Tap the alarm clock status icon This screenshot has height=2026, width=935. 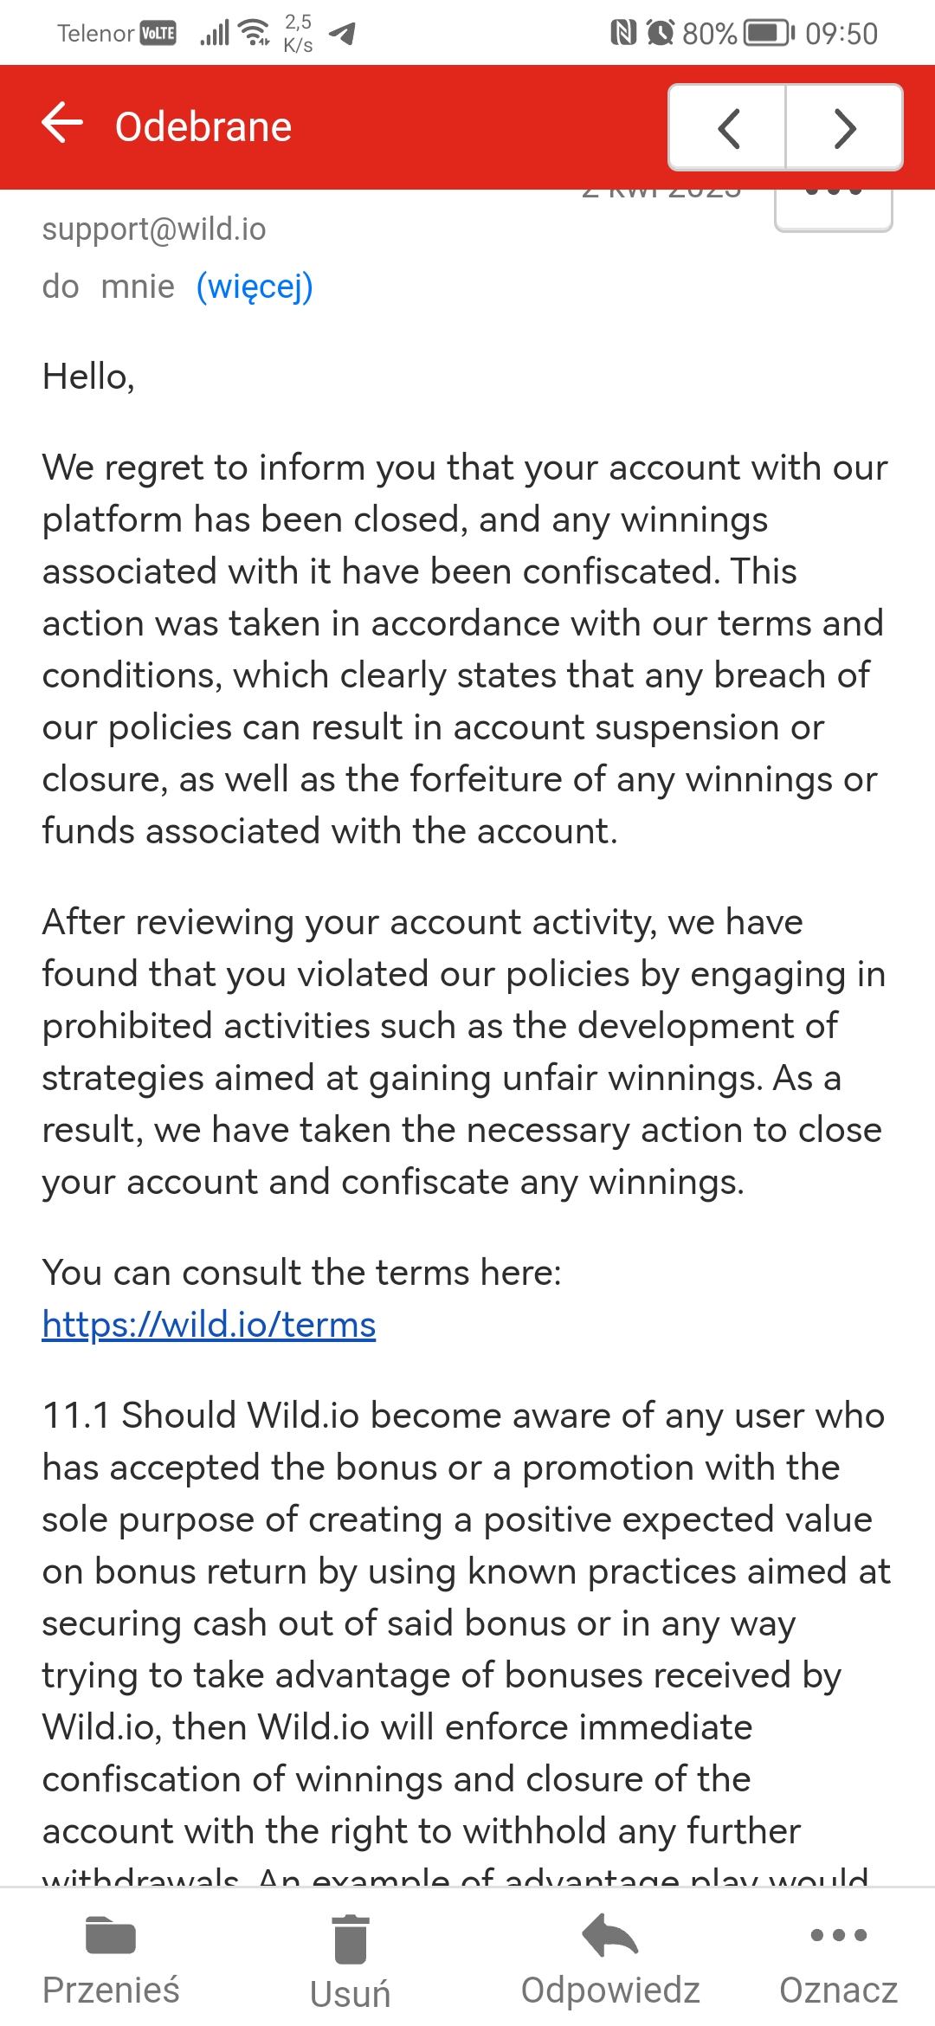click(x=661, y=33)
